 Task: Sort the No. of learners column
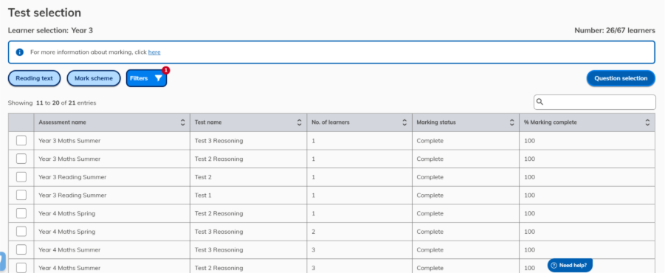(404, 122)
